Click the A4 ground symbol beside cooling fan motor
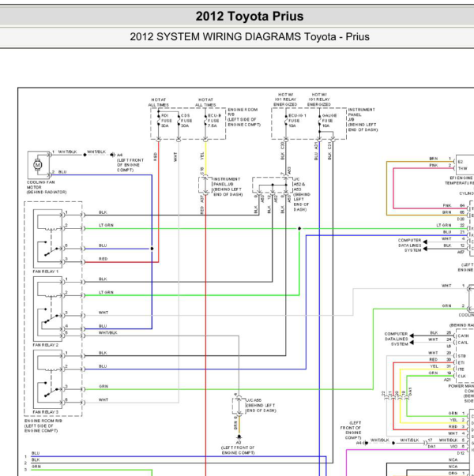The image size is (474, 476). pyautogui.click(x=112, y=155)
